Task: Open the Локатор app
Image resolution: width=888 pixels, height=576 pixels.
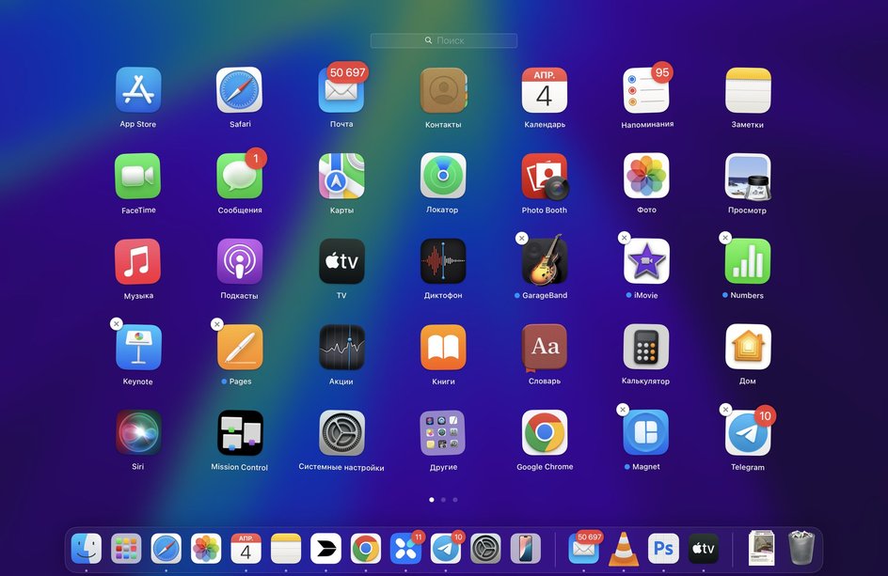Action: pos(443,176)
